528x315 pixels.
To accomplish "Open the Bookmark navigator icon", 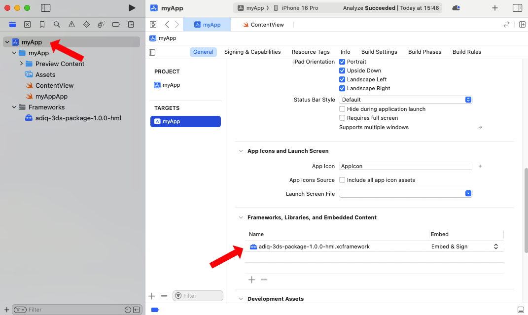I will coord(42,24).
